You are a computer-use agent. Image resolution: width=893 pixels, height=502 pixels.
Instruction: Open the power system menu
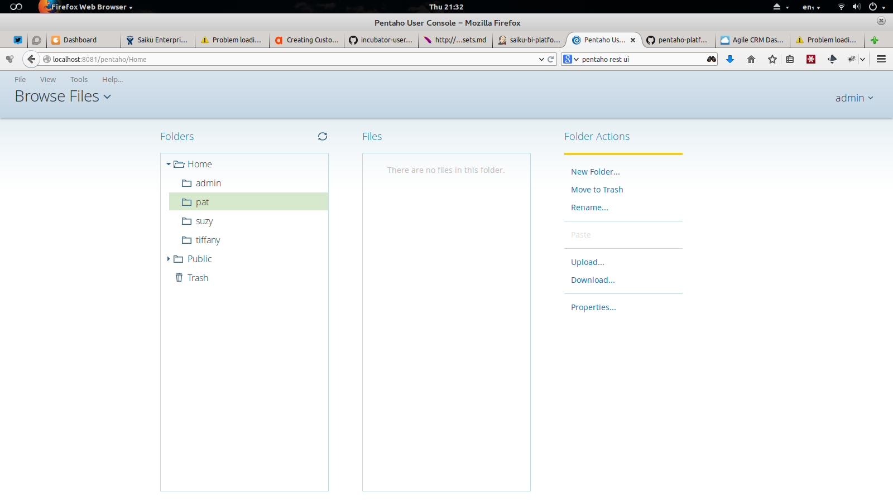coord(877,7)
